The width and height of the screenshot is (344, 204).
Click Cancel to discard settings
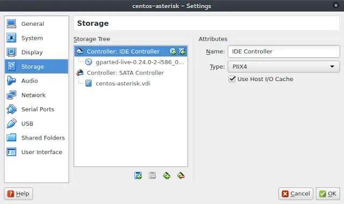[x=296, y=194]
